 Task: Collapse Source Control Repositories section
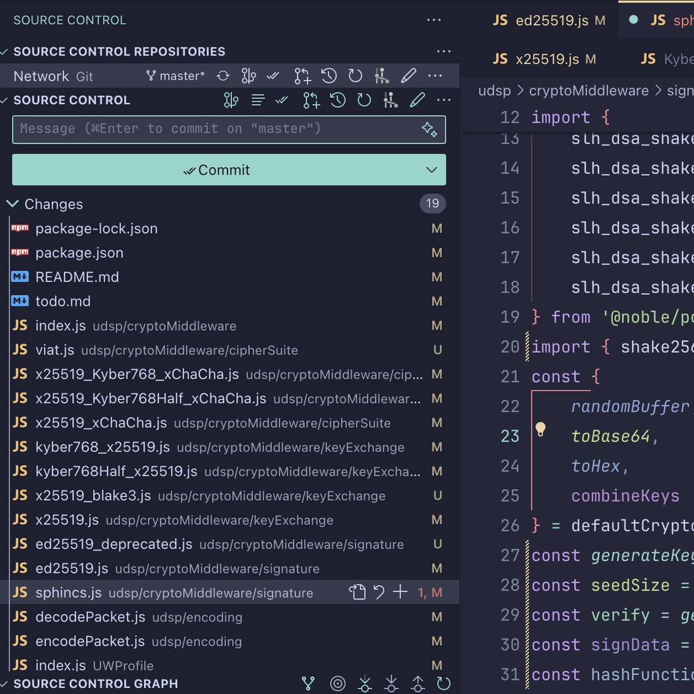[5, 51]
